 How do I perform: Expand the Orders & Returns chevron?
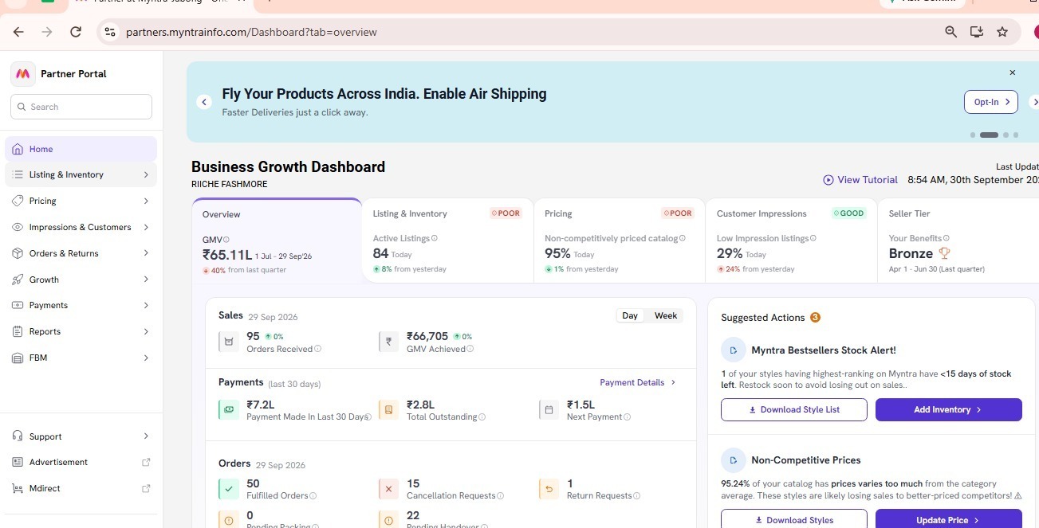click(x=146, y=253)
